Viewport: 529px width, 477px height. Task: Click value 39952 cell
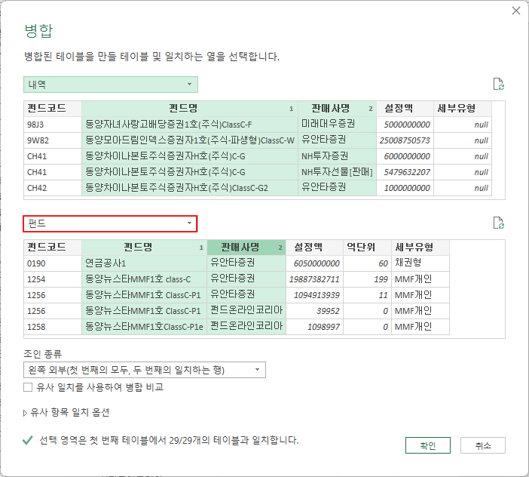click(x=314, y=311)
